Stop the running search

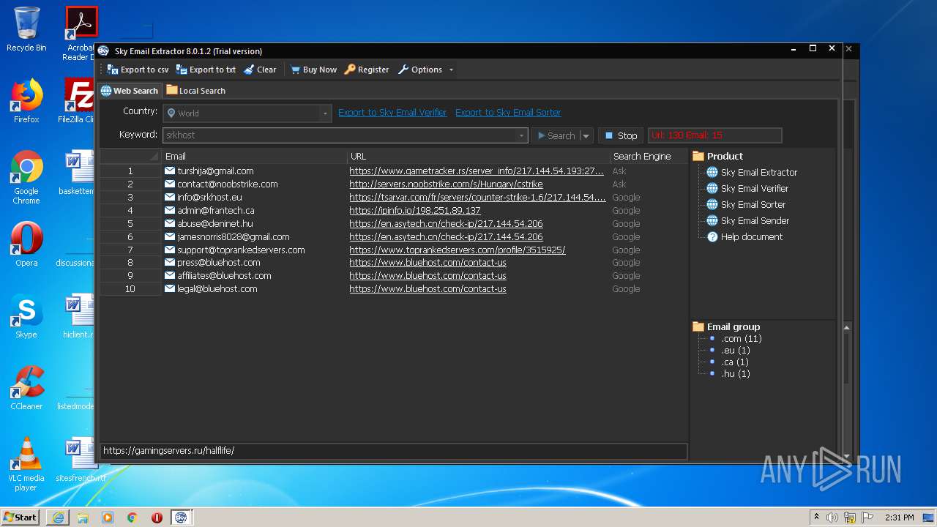[621, 135]
